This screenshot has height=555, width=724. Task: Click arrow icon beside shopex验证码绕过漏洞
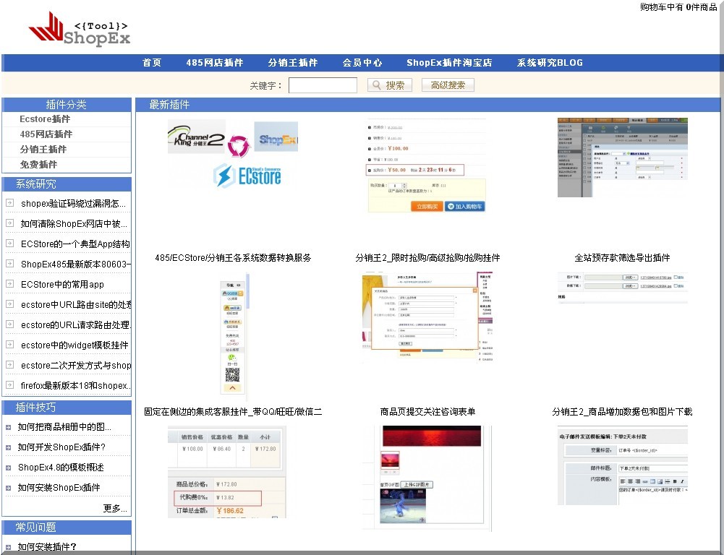point(9,202)
